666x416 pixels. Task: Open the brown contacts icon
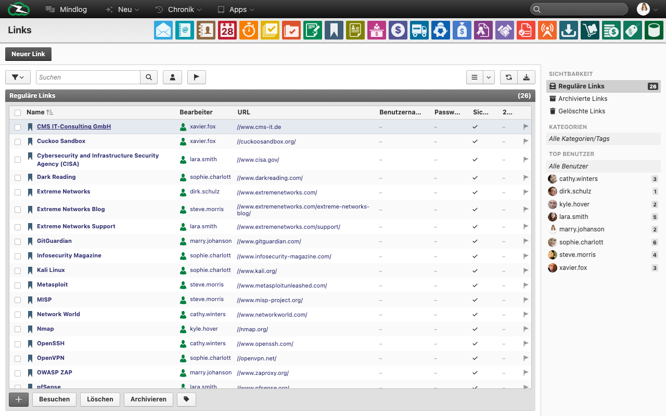click(x=206, y=30)
